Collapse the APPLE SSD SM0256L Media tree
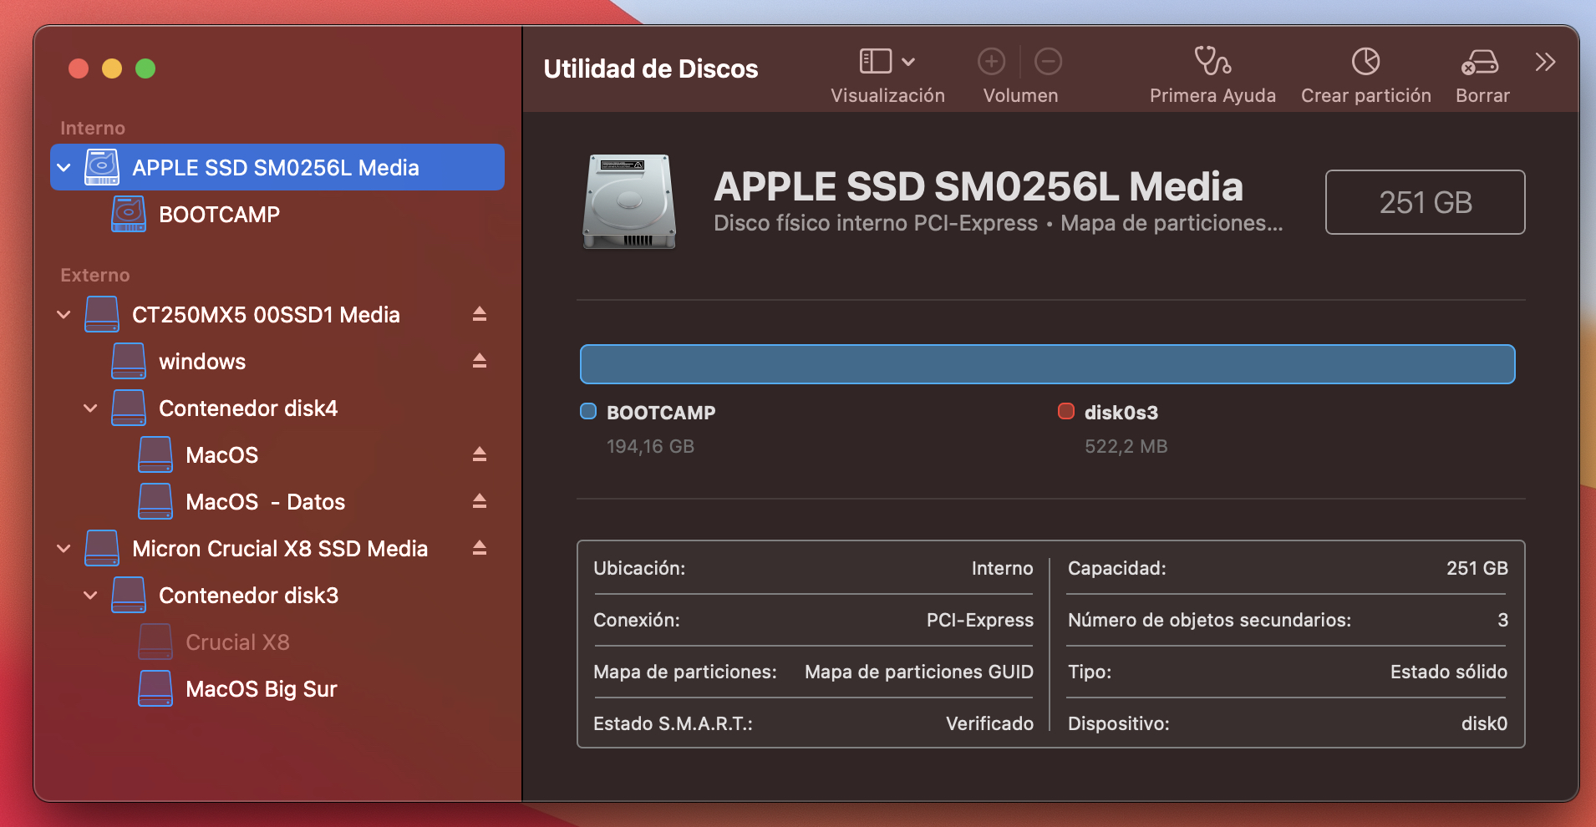 click(x=64, y=167)
